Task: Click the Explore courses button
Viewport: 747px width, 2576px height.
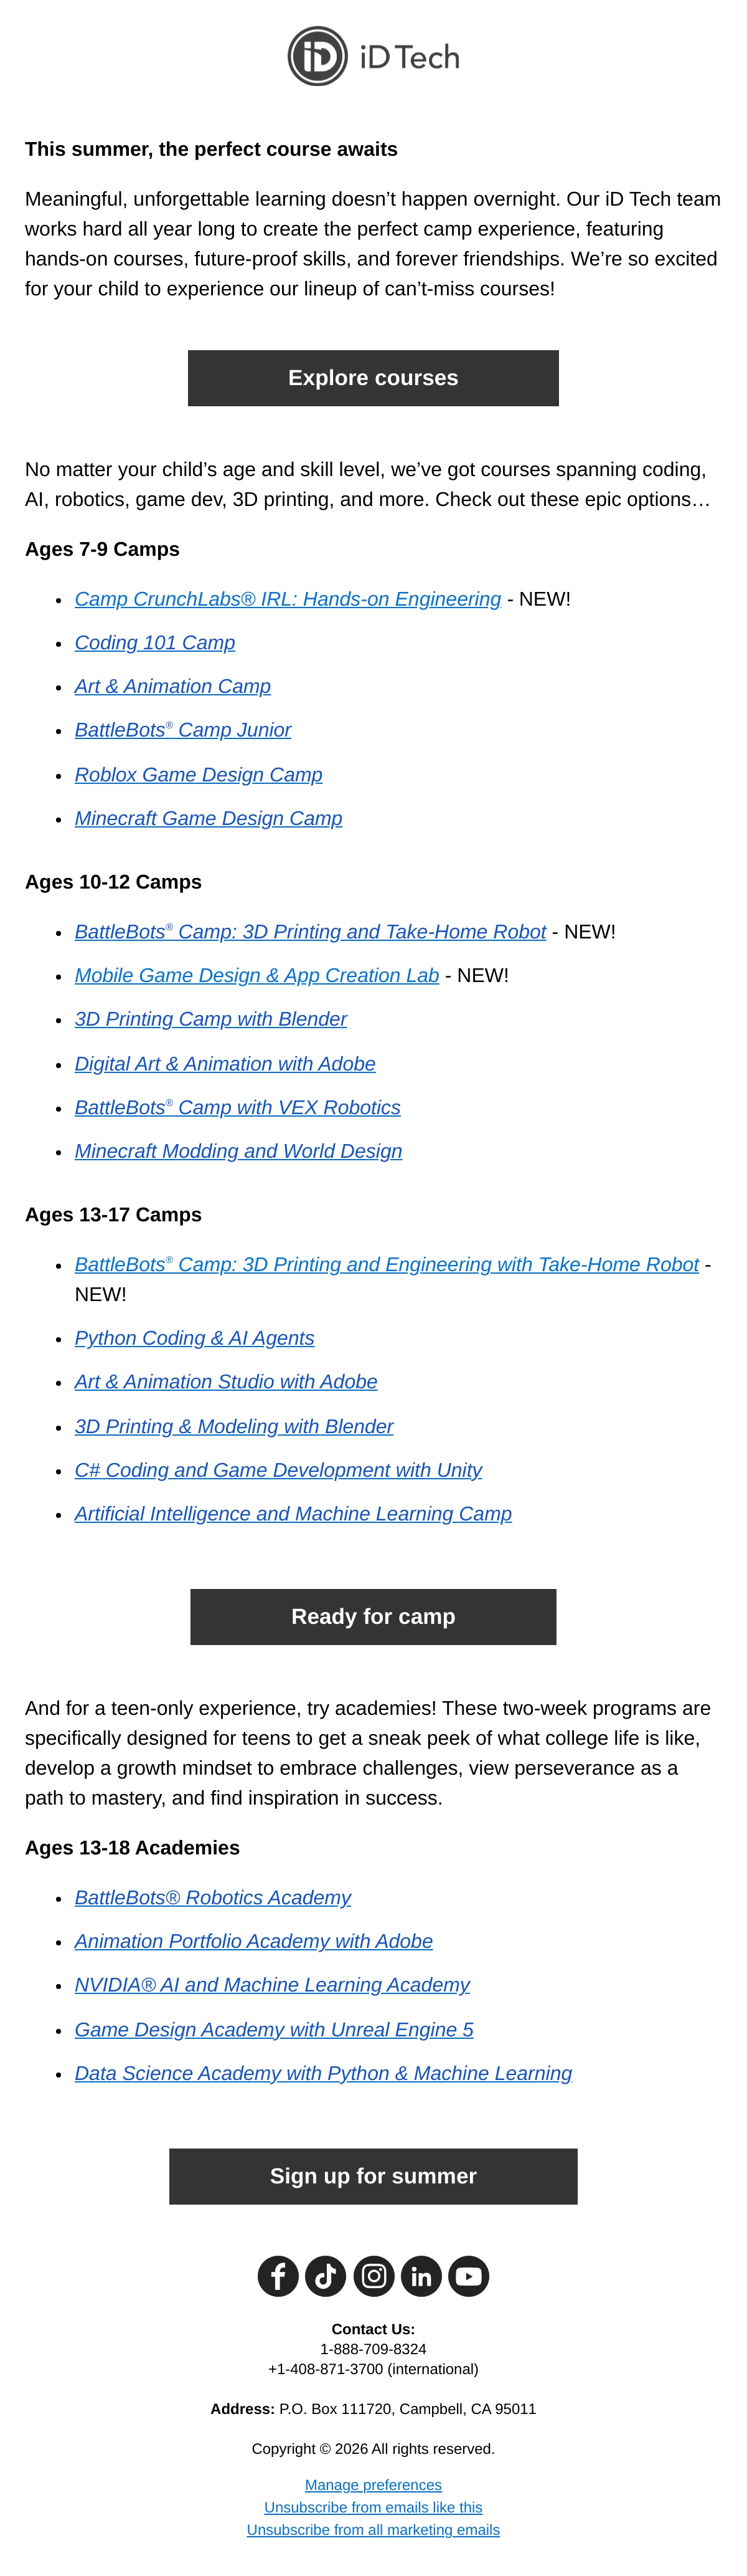Action: click(374, 378)
